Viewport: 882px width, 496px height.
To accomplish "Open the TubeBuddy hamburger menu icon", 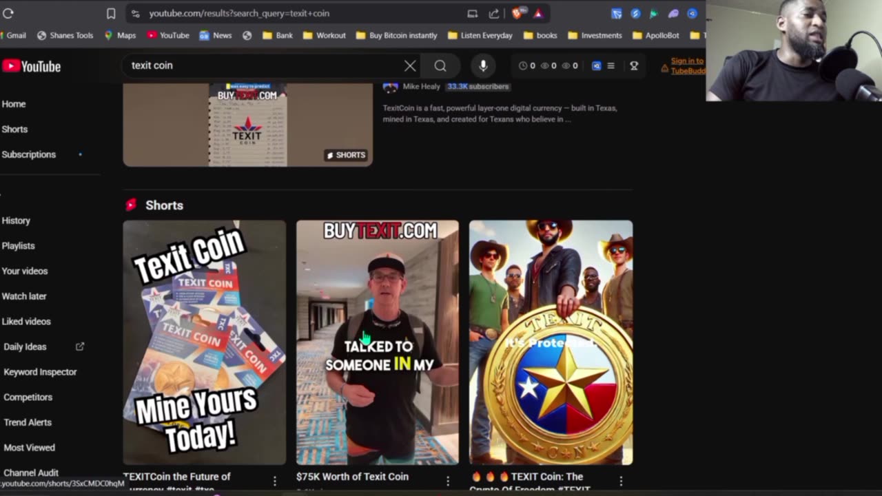I will [x=611, y=65].
